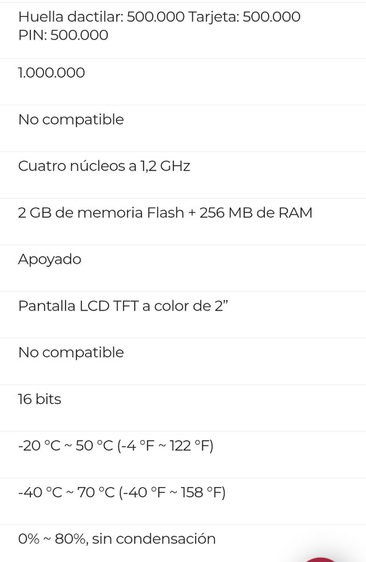Click 'Cuatro núcleos a 1,2 GHz' text

(104, 166)
